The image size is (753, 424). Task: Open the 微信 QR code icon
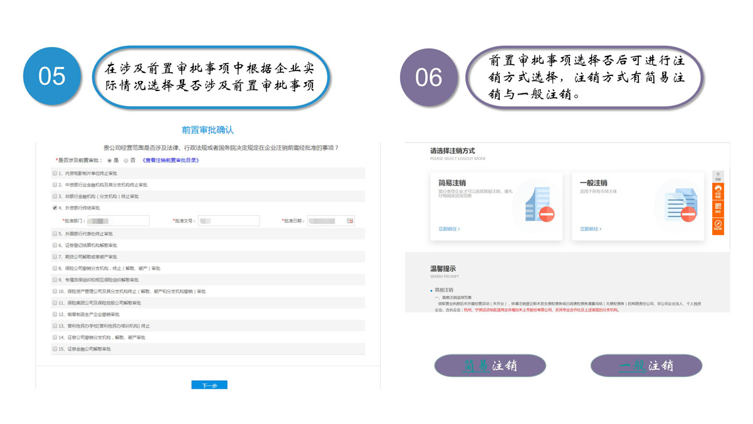click(718, 208)
